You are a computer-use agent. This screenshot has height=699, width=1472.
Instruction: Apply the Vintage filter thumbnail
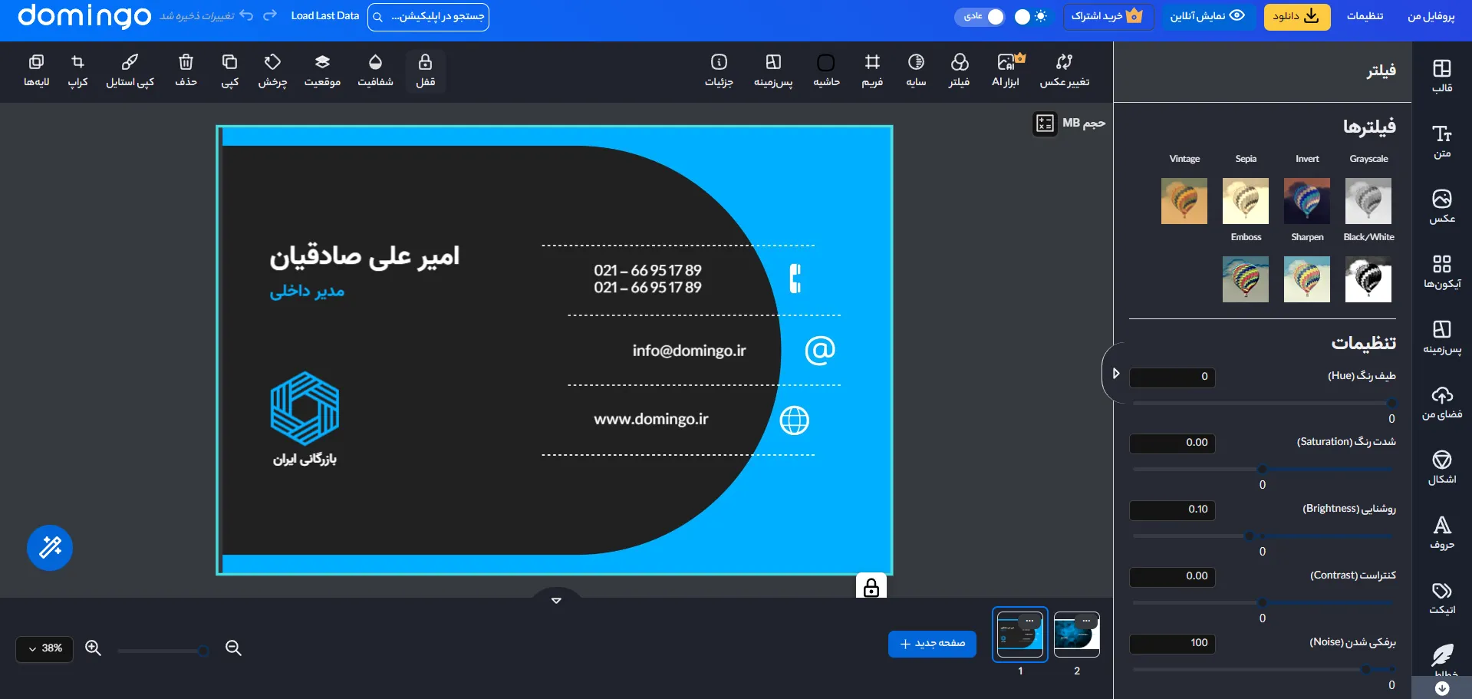click(1184, 201)
